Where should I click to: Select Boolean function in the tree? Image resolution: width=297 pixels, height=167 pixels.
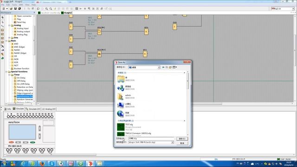point(22,69)
